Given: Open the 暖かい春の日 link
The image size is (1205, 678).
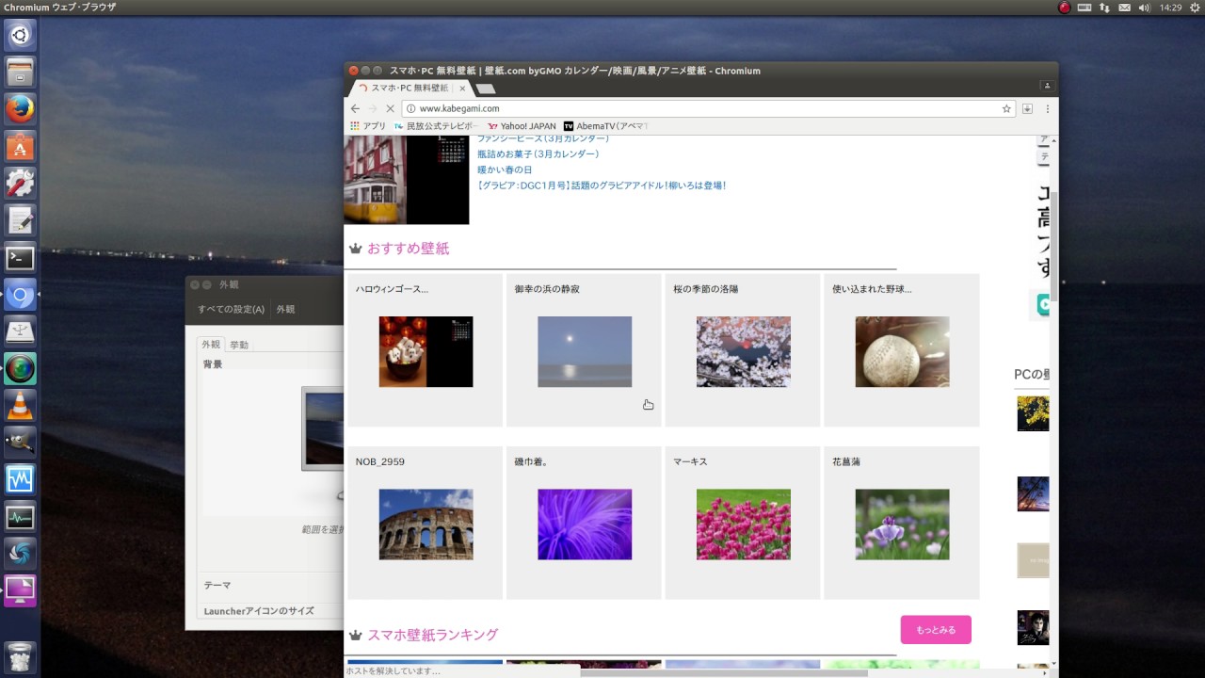Looking at the screenshot, I should pyautogui.click(x=505, y=169).
